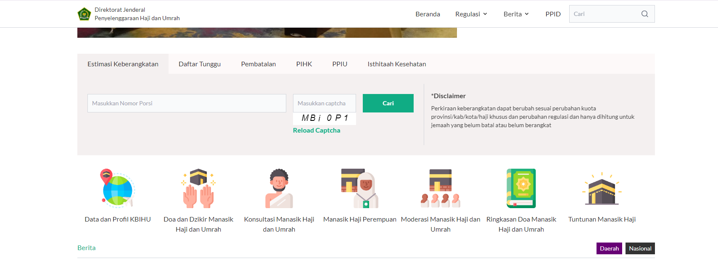Filter news with the Daerah button
The height and width of the screenshot is (261, 718).
(609, 248)
